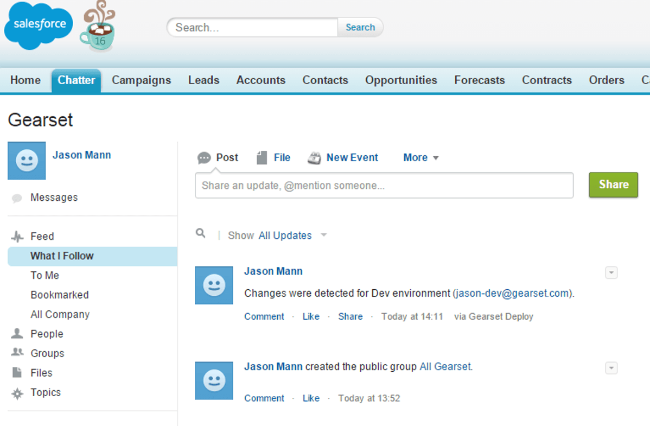
Task: Select the New Event calendar icon
Action: pos(314,158)
